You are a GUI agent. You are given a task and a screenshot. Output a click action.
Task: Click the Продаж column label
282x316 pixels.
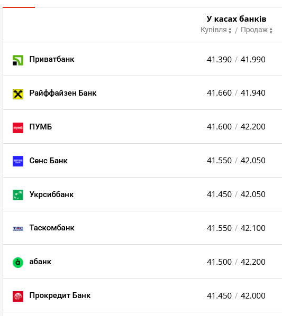254,30
